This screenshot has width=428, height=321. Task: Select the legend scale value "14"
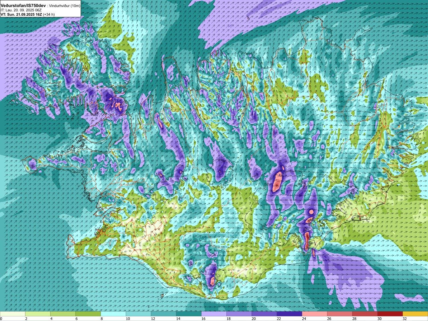[x=178, y=319]
